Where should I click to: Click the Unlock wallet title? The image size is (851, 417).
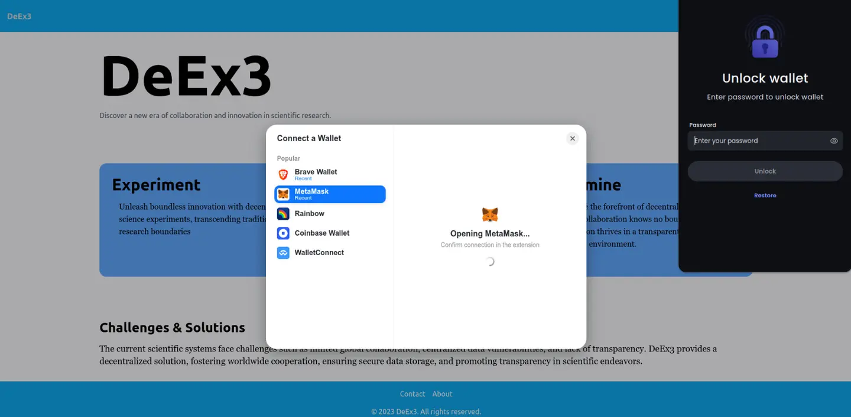point(765,78)
